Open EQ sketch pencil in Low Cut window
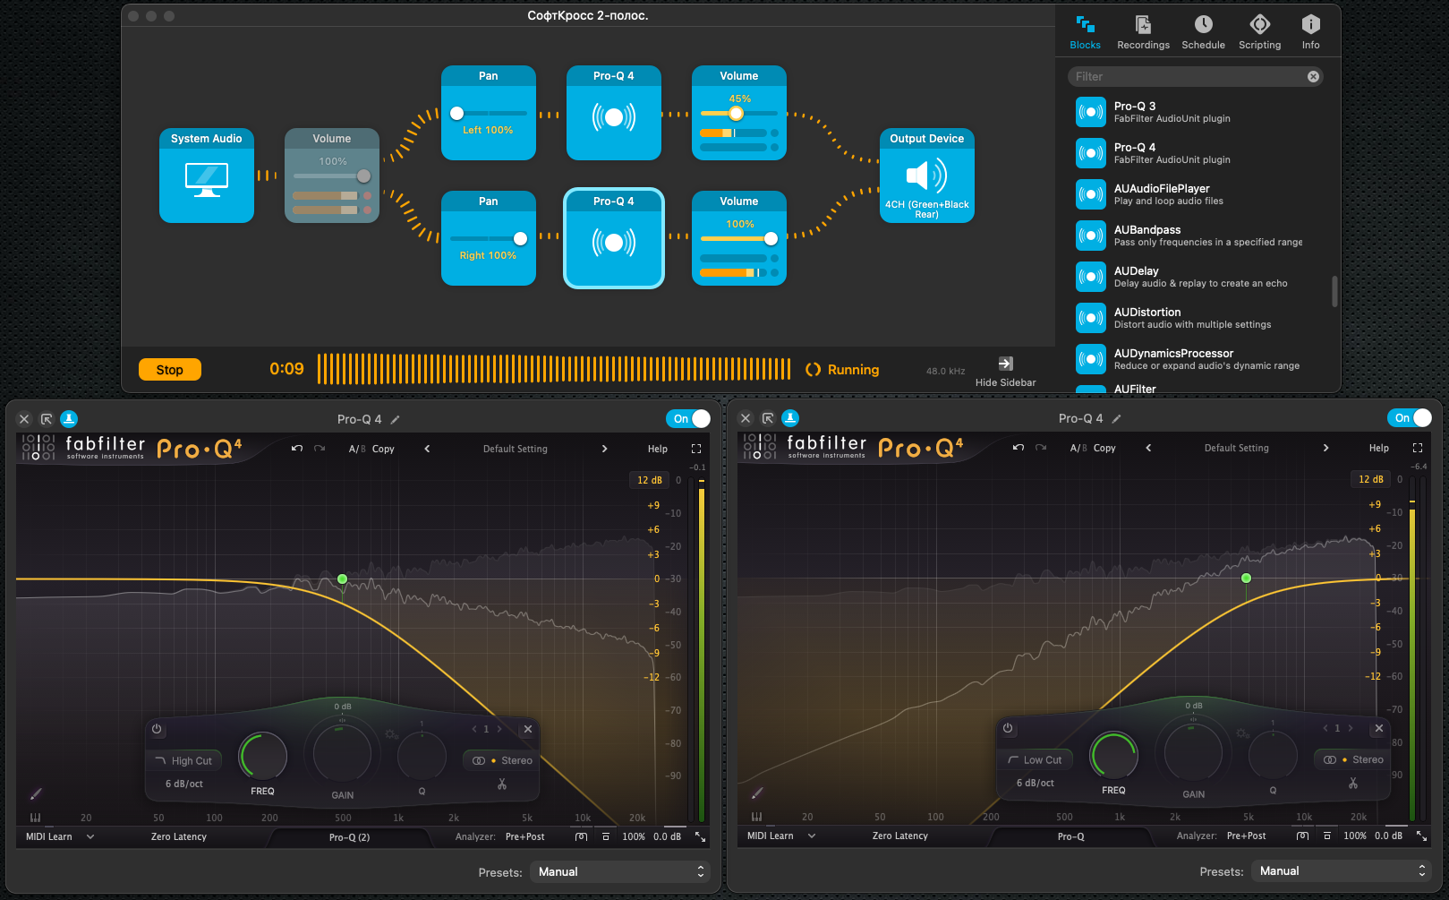 click(x=757, y=793)
